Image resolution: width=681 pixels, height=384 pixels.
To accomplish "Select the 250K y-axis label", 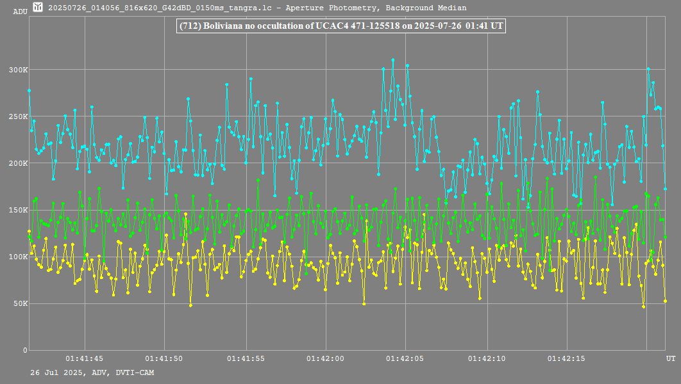I will coord(17,116).
